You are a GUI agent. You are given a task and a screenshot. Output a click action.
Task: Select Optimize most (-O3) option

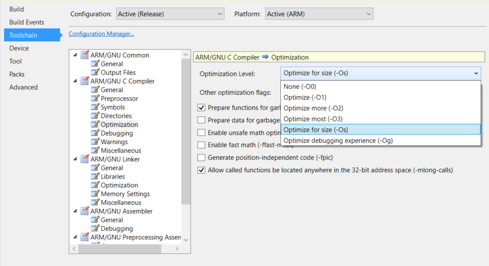click(313, 119)
